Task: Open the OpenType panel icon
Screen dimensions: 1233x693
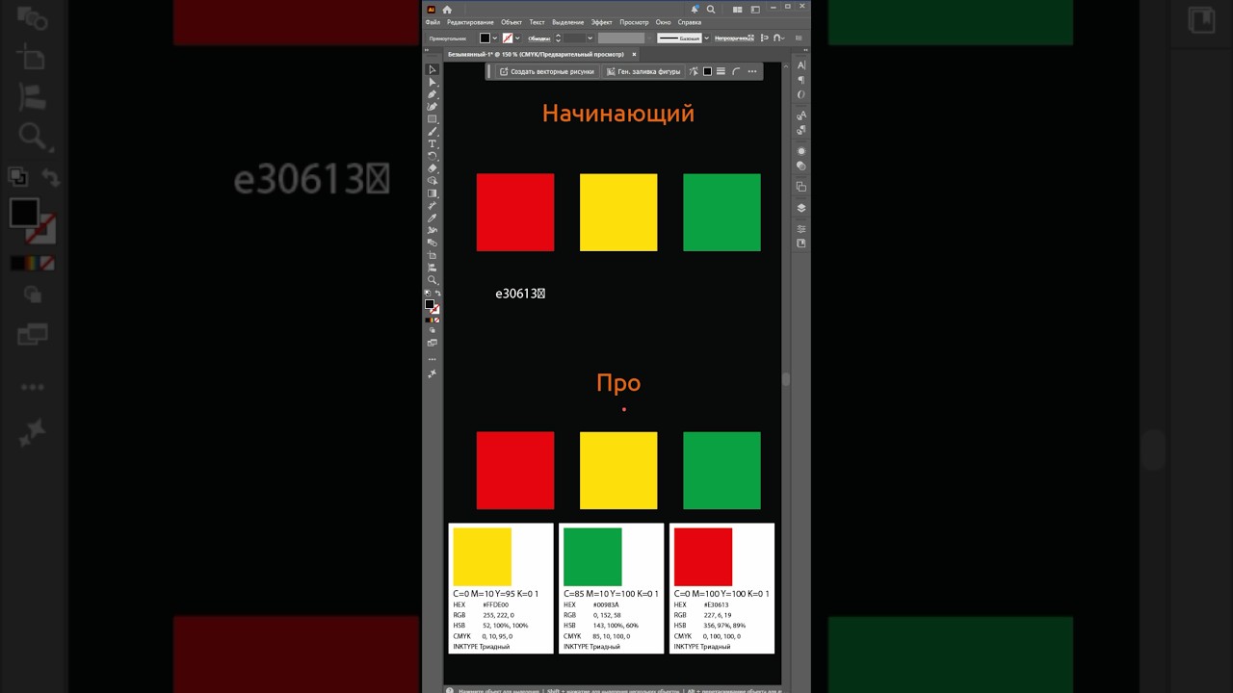Action: coord(800,94)
